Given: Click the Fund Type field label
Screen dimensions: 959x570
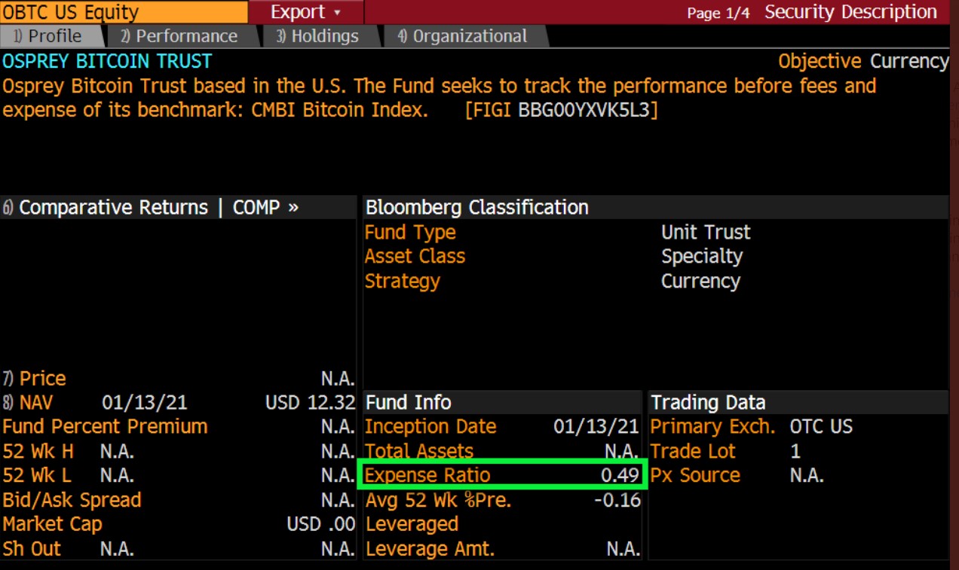Looking at the screenshot, I should [409, 232].
